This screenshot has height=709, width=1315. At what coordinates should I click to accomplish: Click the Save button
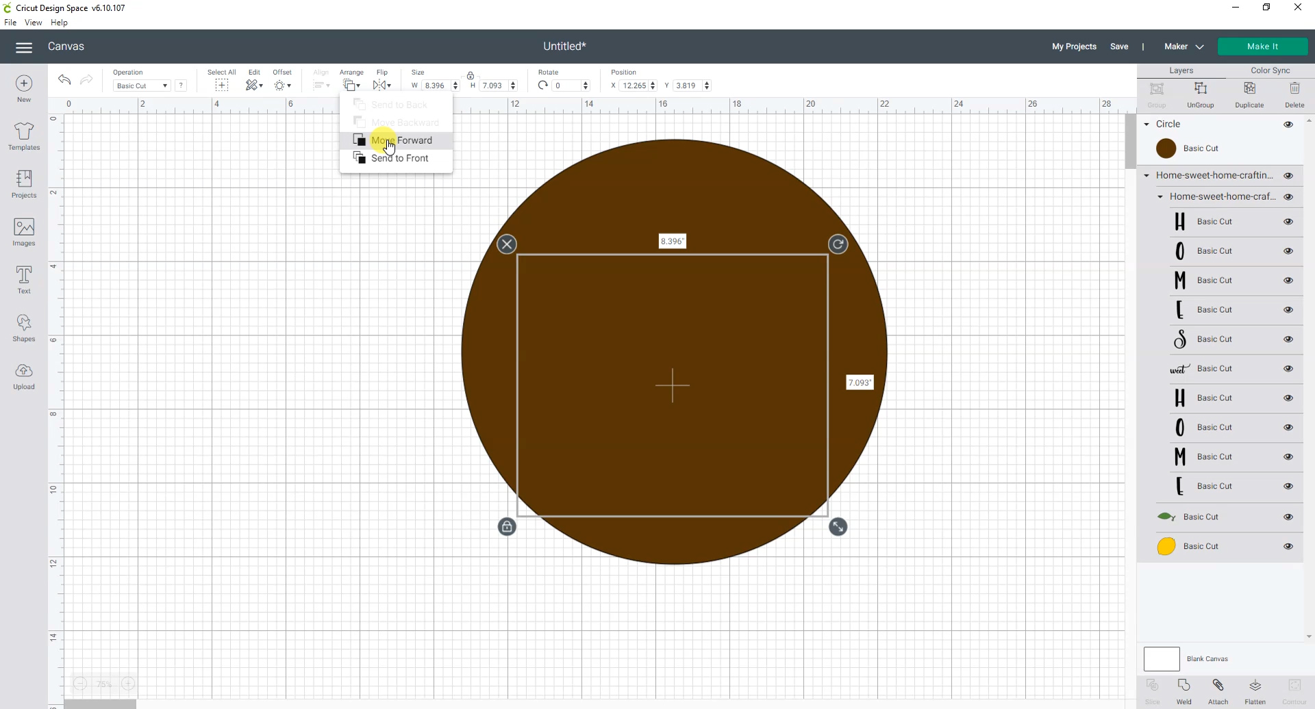click(1119, 47)
